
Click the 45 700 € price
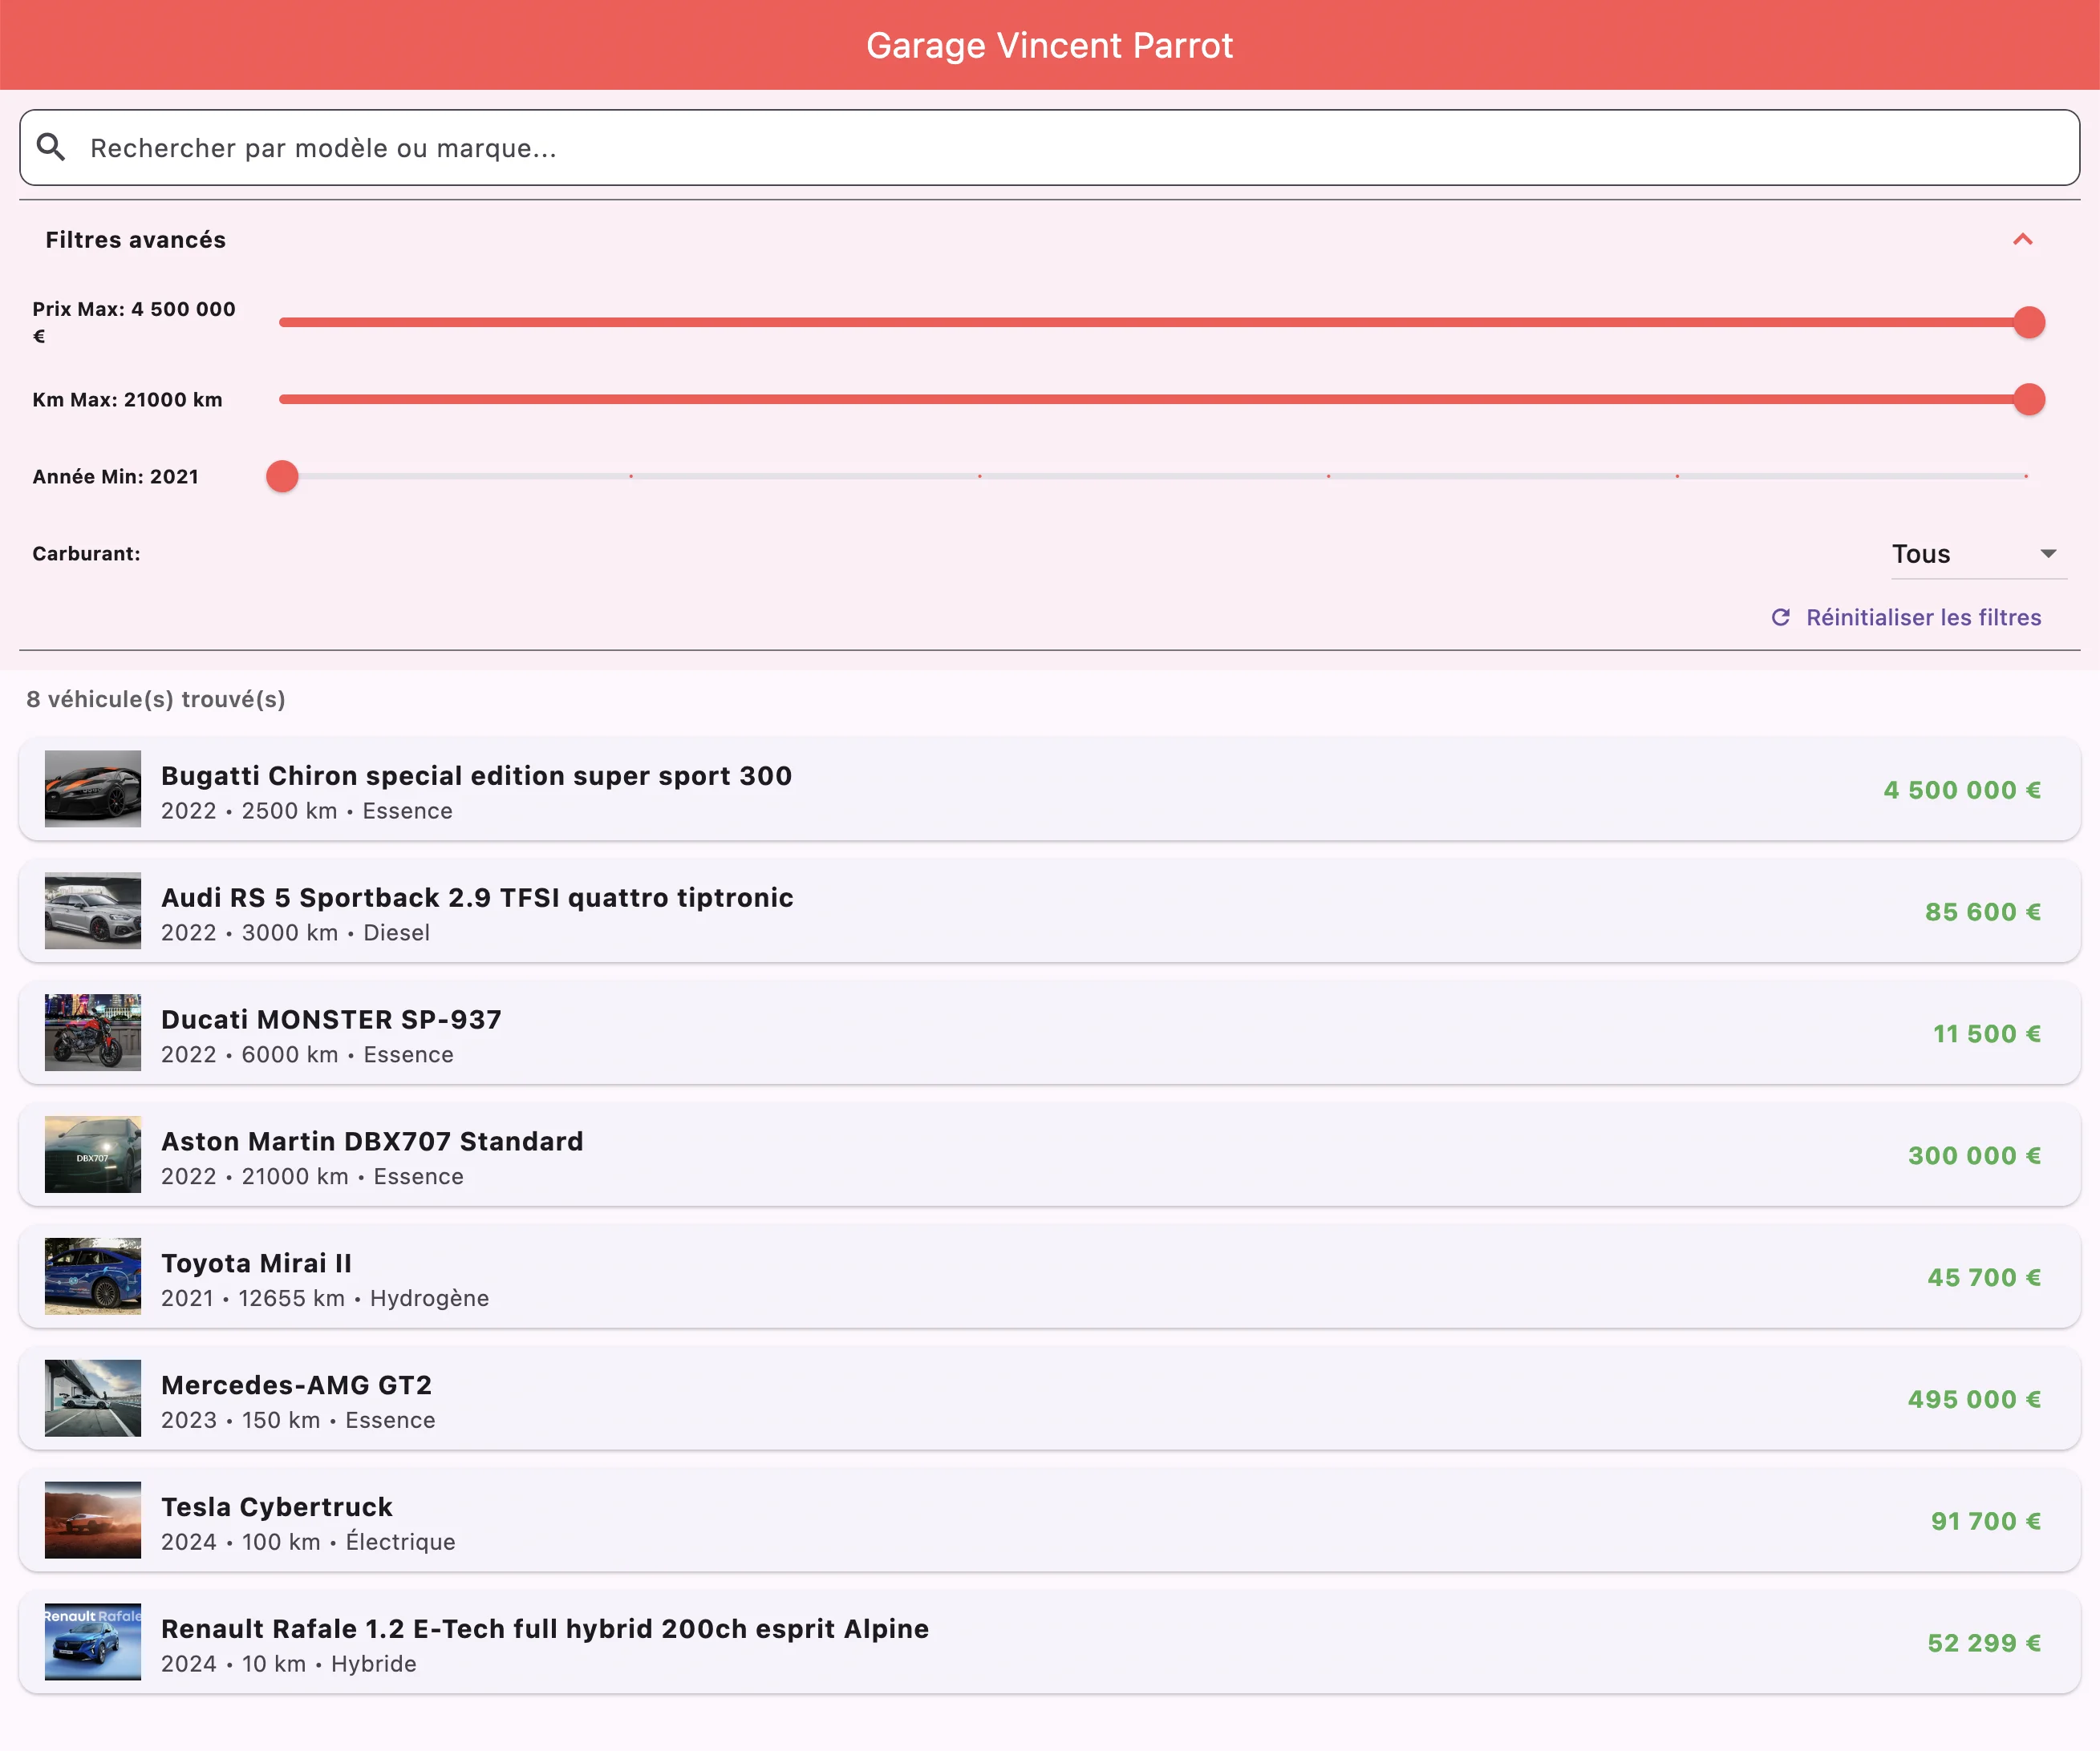(x=1984, y=1277)
